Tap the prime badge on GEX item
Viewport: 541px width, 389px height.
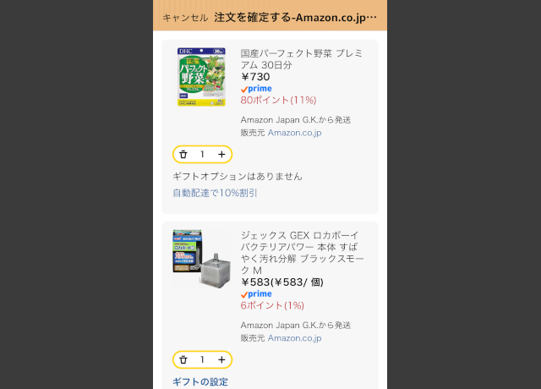tap(256, 294)
